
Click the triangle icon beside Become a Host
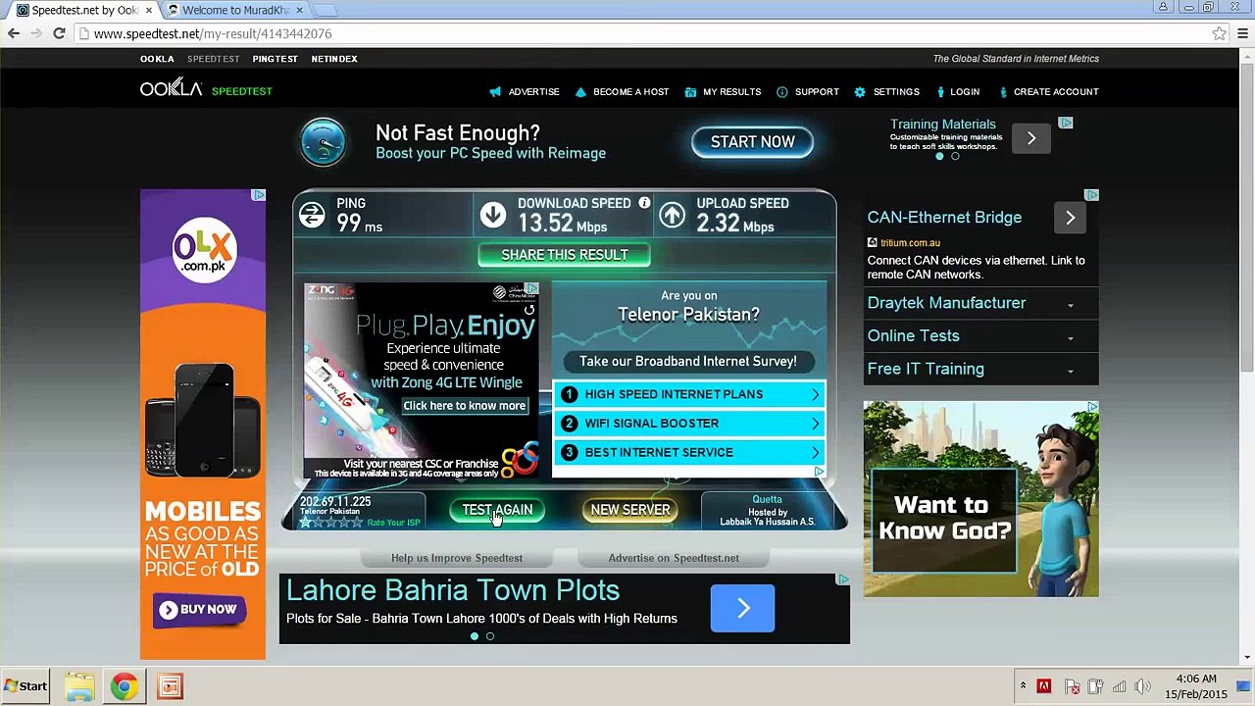pyautogui.click(x=580, y=92)
